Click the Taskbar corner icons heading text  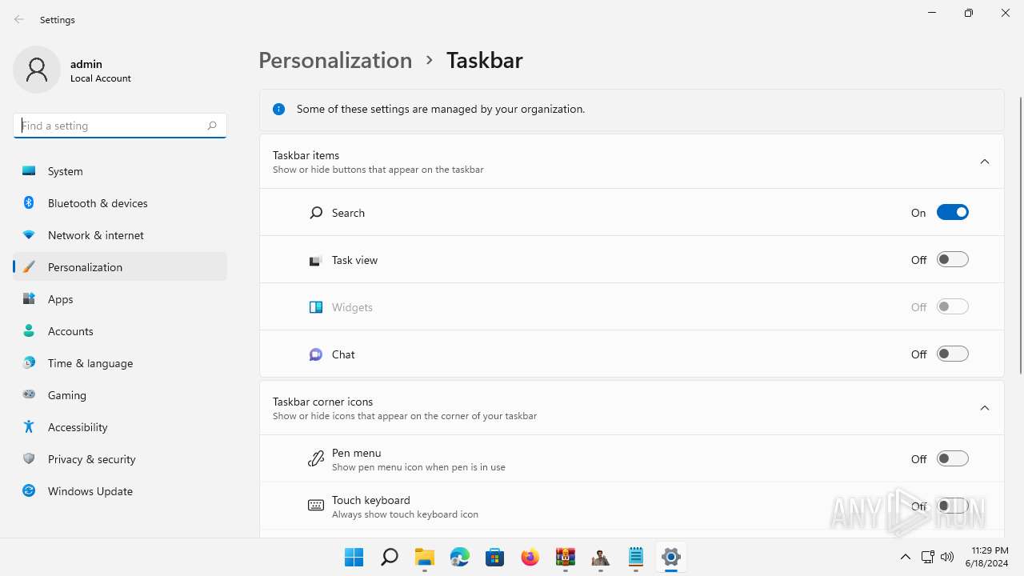[322, 402]
